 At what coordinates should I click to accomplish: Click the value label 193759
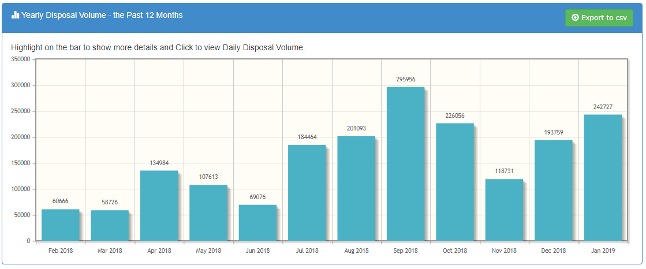coord(554,132)
